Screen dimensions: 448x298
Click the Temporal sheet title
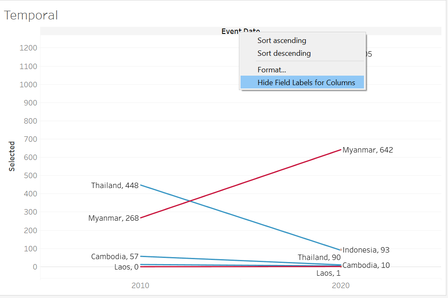[31, 15]
